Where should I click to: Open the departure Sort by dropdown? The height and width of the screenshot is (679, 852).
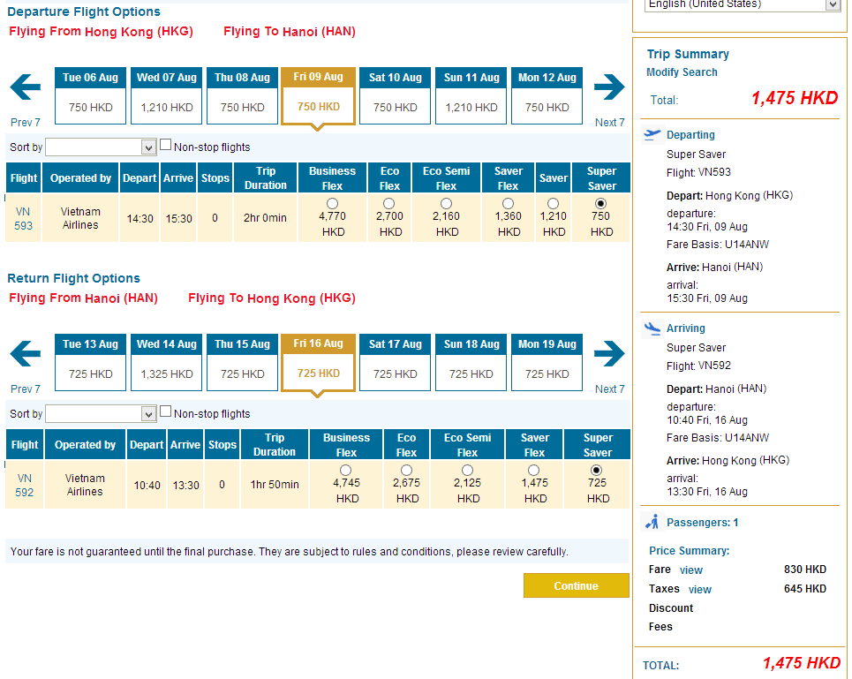pyautogui.click(x=101, y=147)
